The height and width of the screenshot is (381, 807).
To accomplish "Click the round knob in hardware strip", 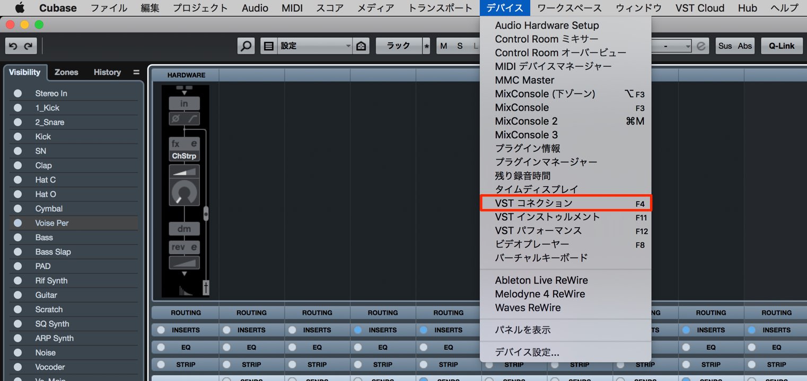I will 184,193.
